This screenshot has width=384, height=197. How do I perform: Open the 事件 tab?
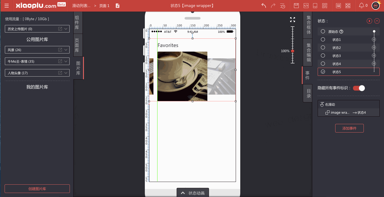point(307,75)
